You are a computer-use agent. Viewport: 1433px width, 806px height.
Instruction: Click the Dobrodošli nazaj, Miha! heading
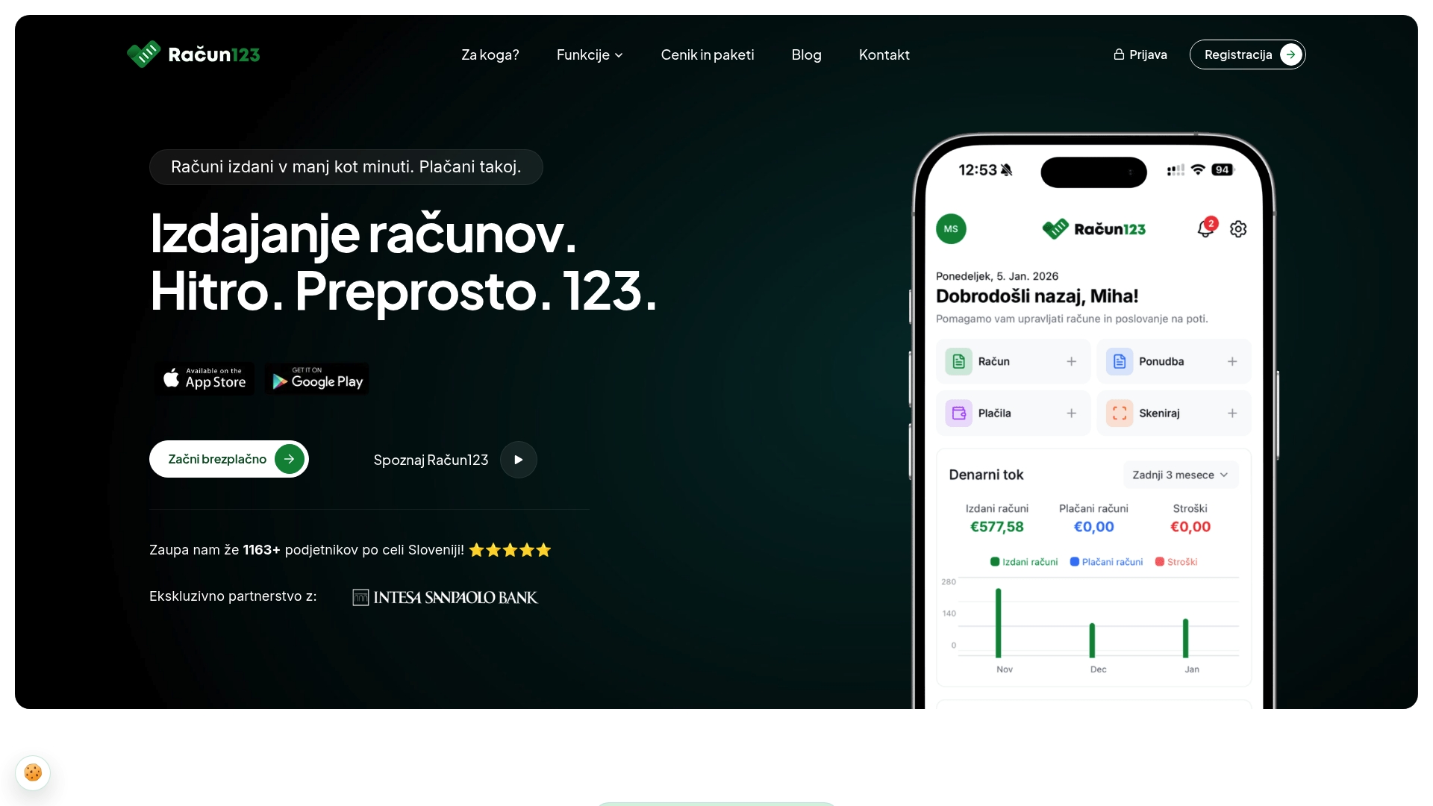point(1037,296)
